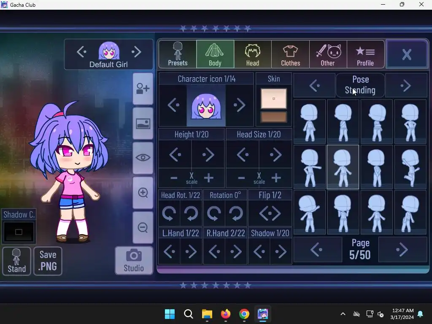Open the Windows Start menu
The image size is (432, 324).
click(x=170, y=314)
